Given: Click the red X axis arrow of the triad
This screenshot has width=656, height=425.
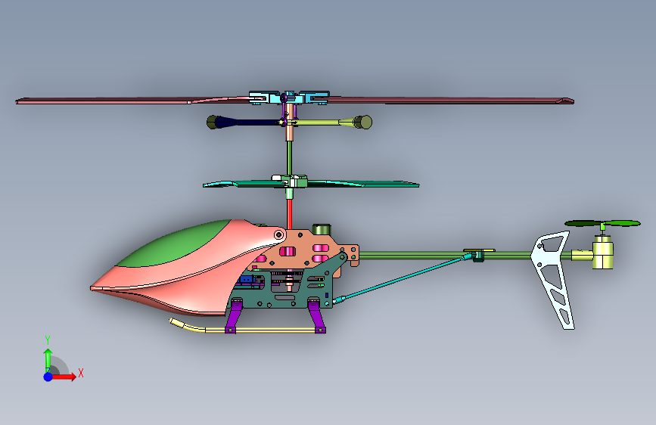Looking at the screenshot, I should point(64,377).
